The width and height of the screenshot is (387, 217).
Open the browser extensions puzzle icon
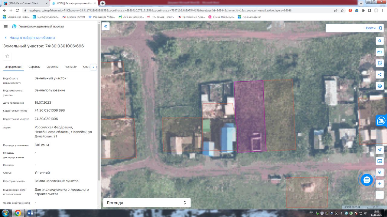click(363, 10)
